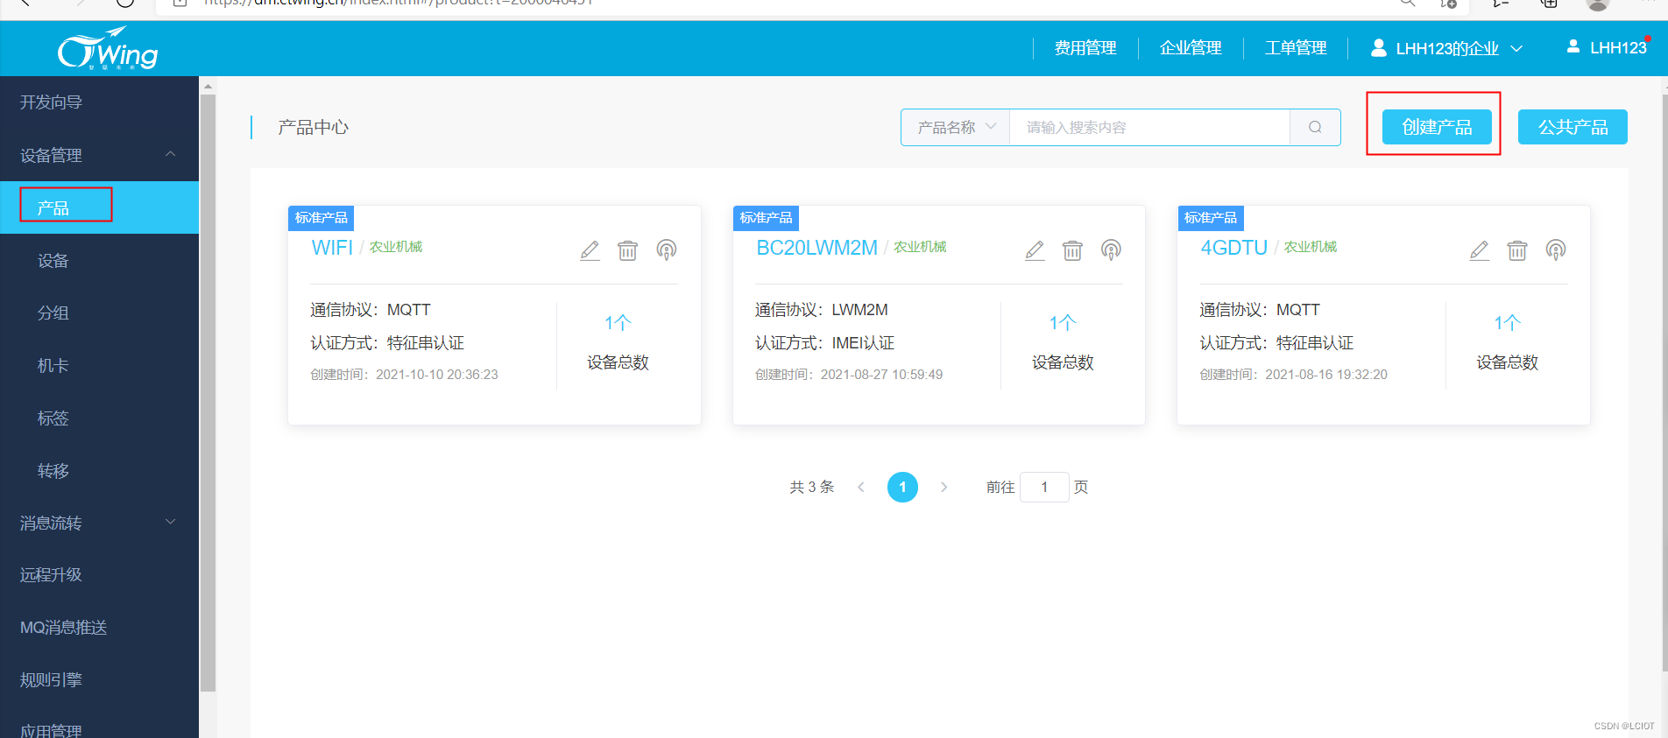Select 产品 in the sidebar
The height and width of the screenshot is (738, 1668).
pos(100,207)
